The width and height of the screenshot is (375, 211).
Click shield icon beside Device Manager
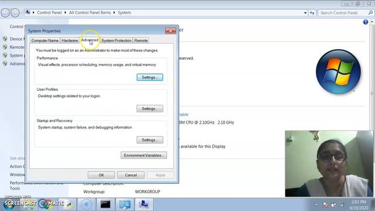pos(5,39)
